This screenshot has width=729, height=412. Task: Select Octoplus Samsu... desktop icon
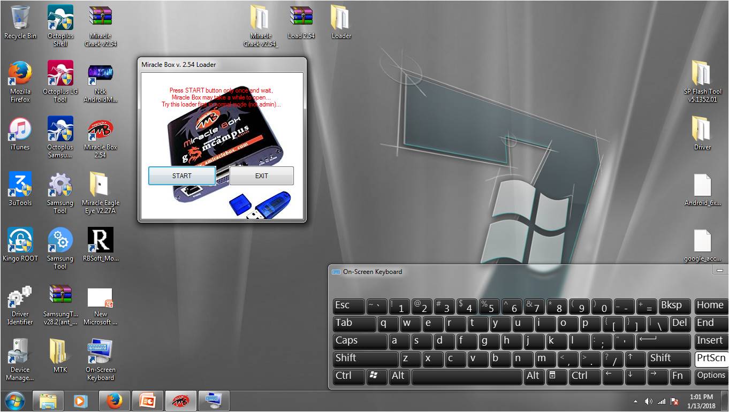(x=60, y=137)
